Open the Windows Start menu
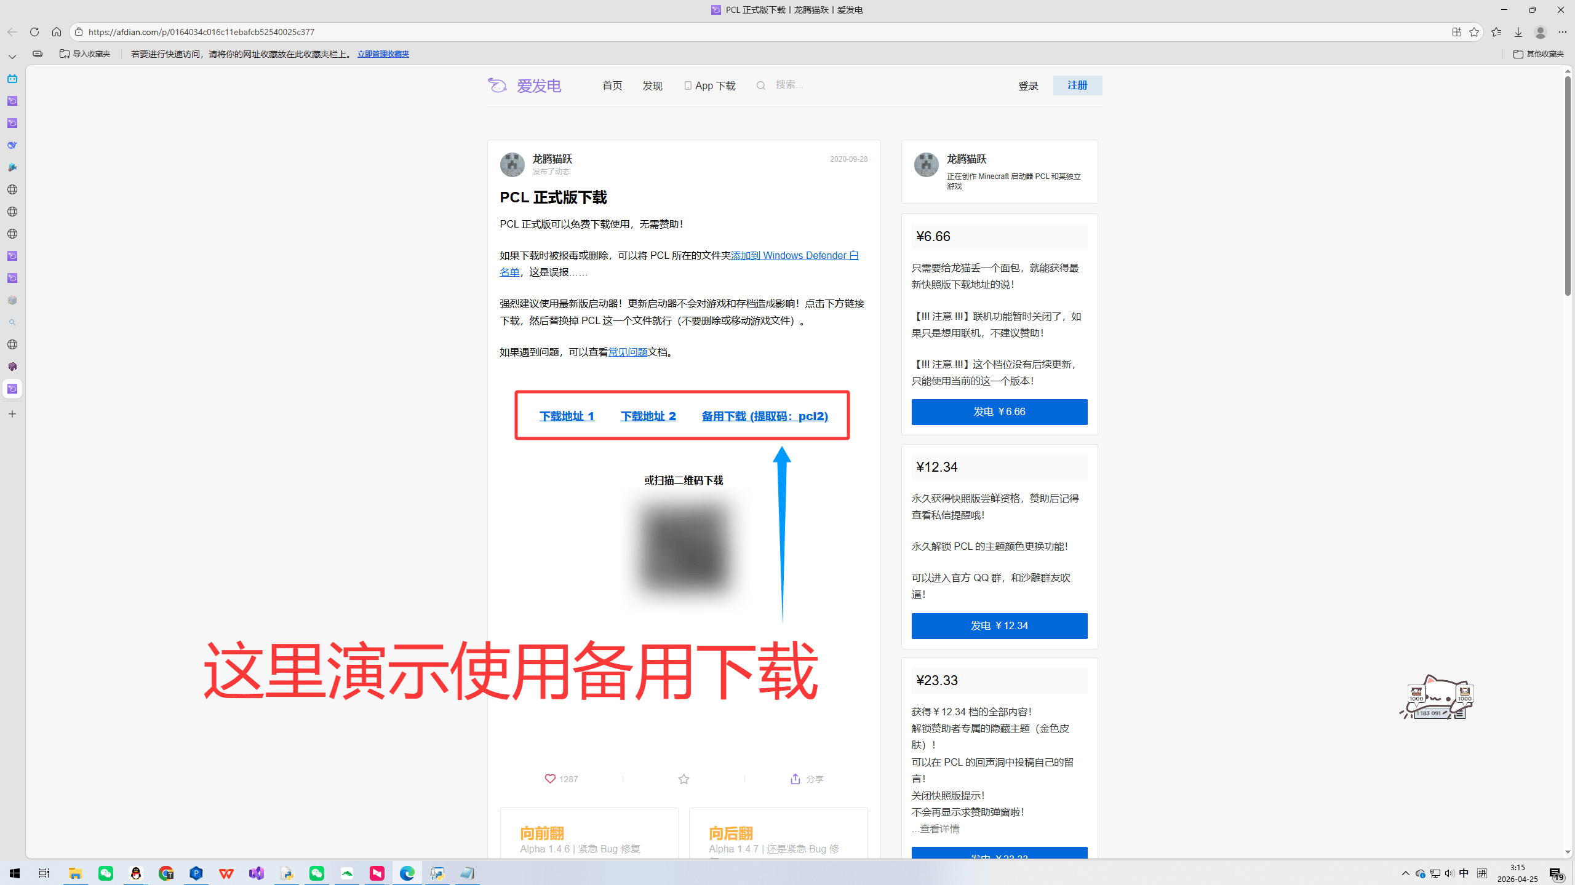1575x885 pixels. coord(15,873)
